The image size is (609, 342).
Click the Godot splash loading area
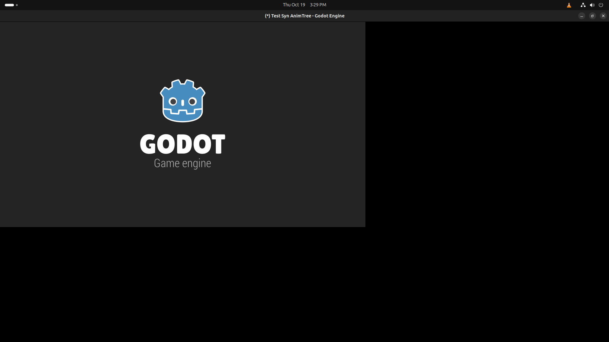pyautogui.click(x=182, y=196)
